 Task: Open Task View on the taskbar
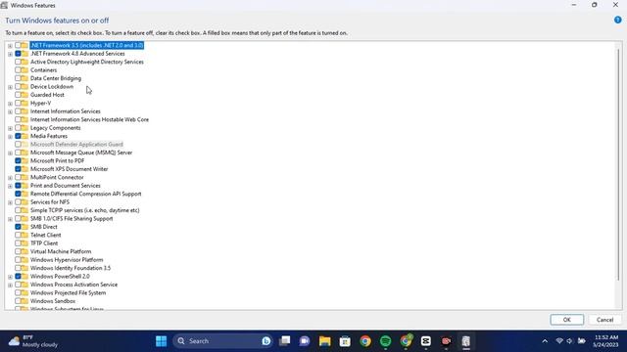(285, 341)
